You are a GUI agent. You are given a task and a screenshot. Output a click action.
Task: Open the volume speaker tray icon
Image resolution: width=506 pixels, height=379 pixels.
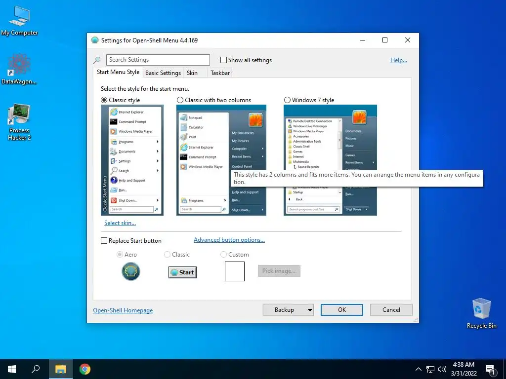[x=442, y=369]
